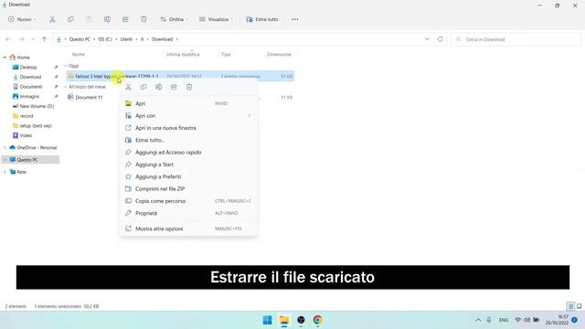
Task: Open the Apri con submenu
Action: [188, 116]
